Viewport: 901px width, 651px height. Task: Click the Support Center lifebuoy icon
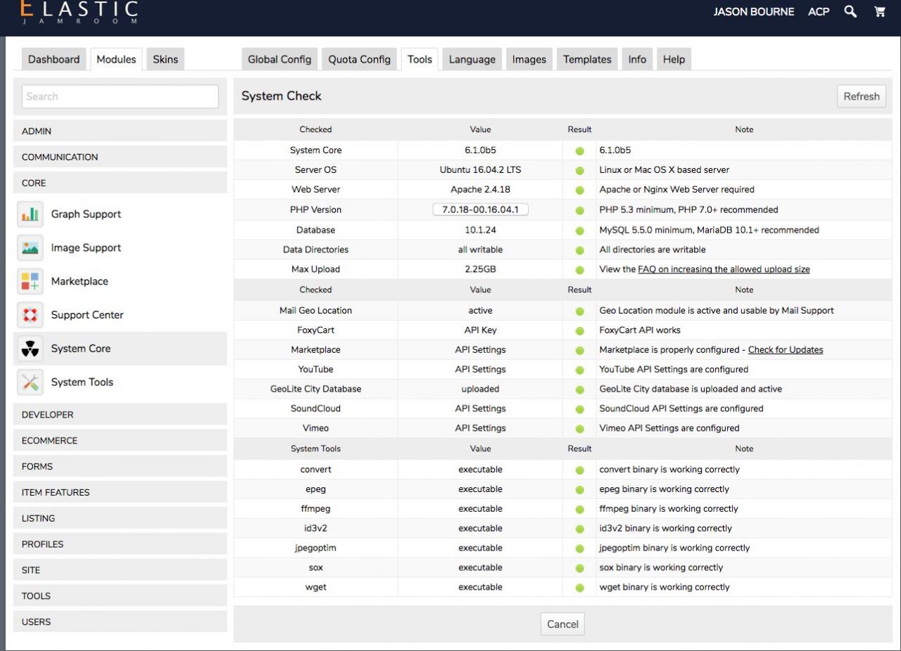coord(30,316)
